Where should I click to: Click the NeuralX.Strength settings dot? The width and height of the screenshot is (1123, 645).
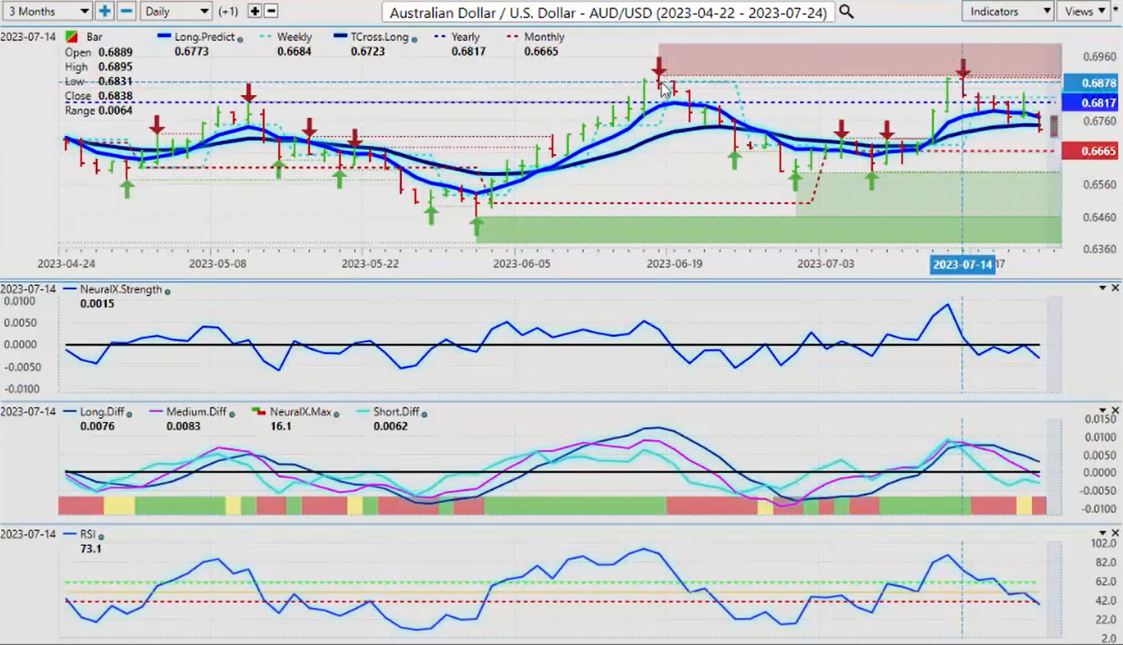coord(167,291)
